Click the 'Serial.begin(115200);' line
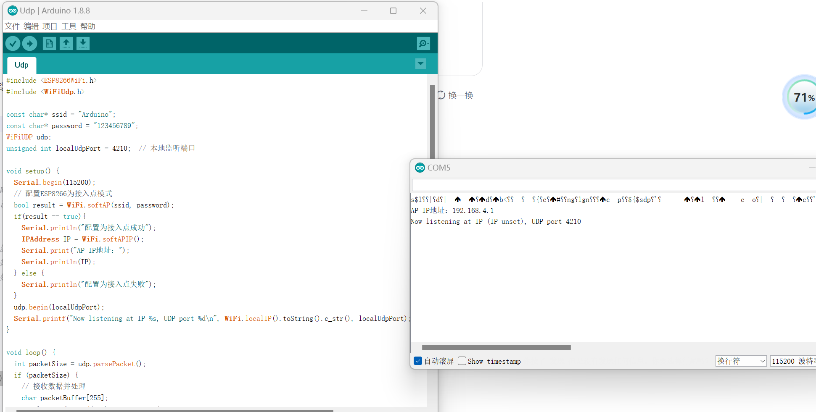The height and width of the screenshot is (412, 816). [x=55, y=182]
